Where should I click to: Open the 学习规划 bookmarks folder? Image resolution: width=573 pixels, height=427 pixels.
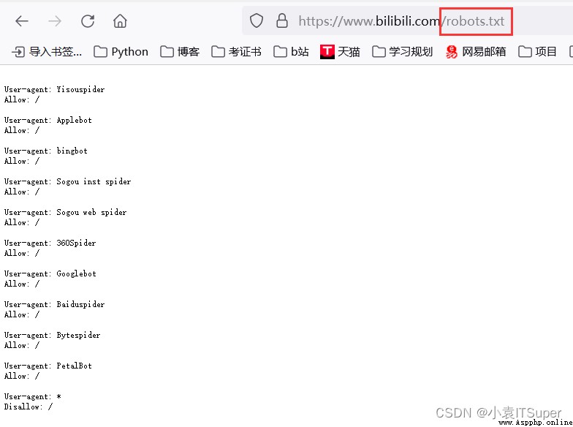(x=402, y=52)
